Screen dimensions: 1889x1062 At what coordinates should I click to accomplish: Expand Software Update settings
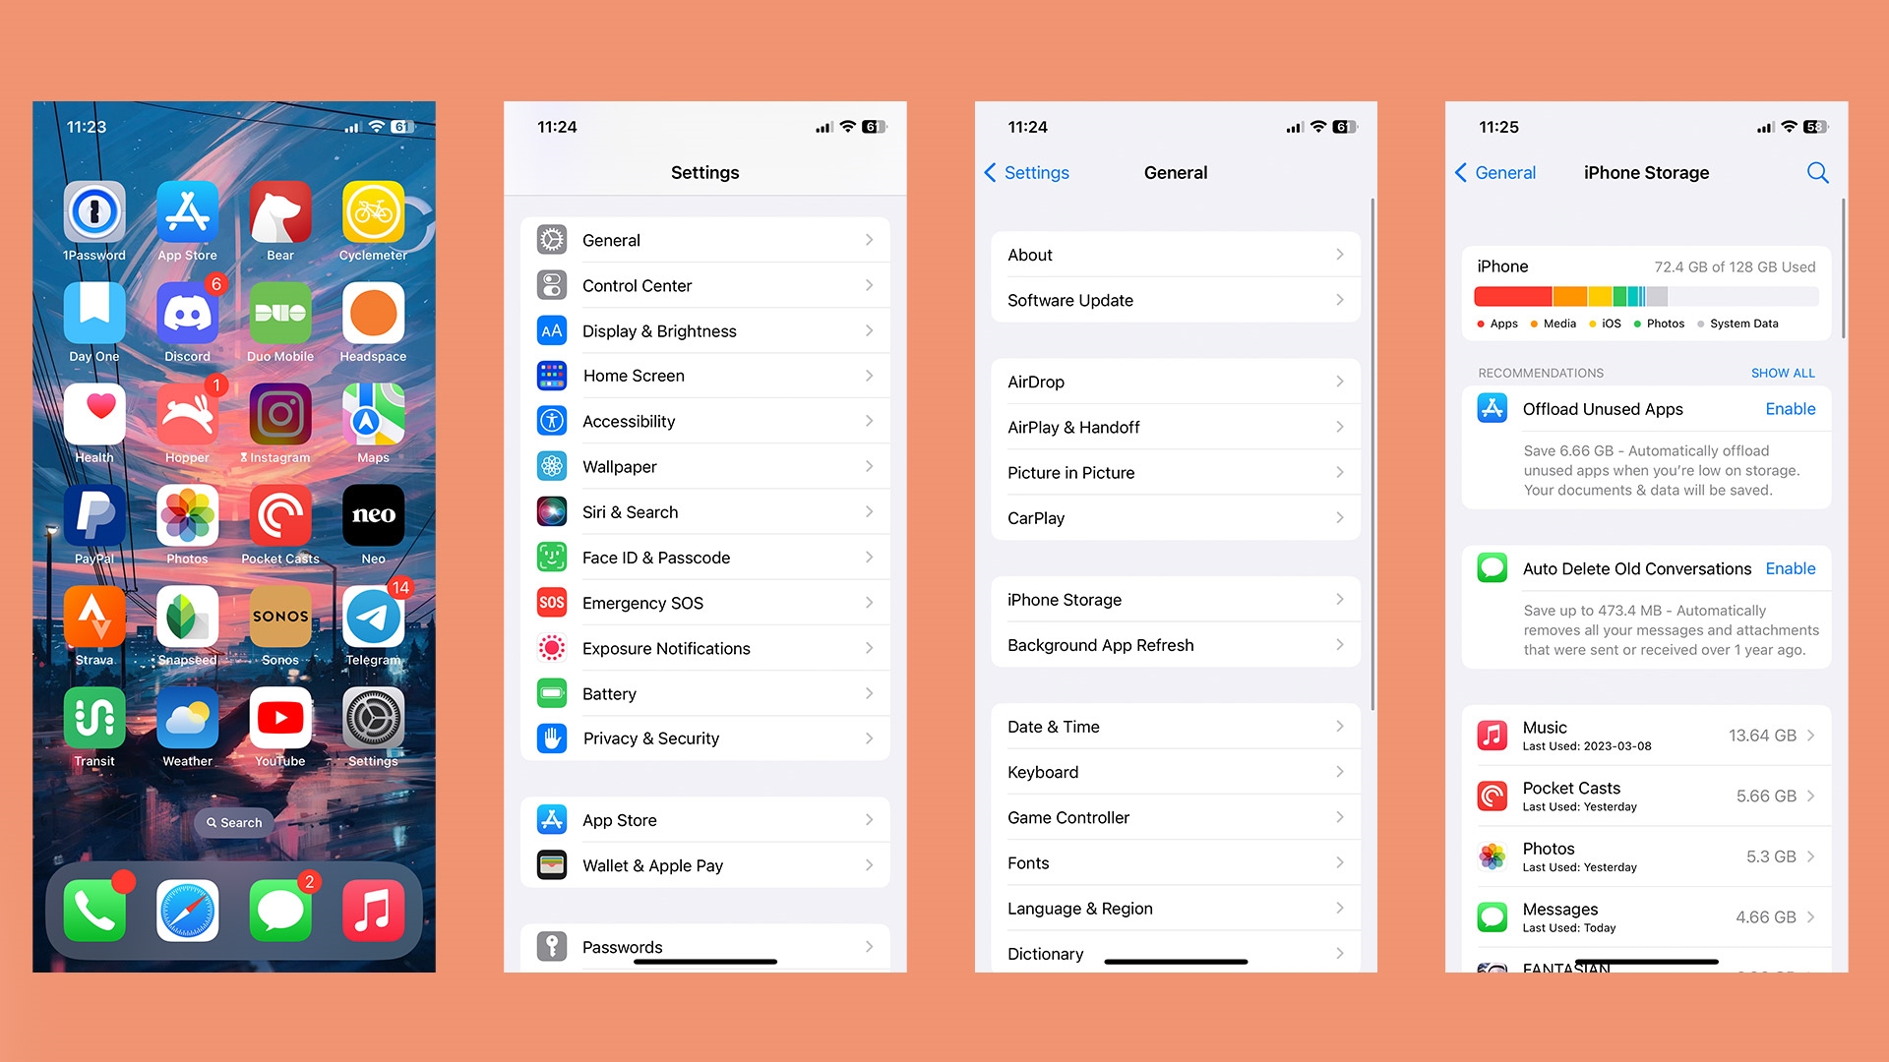click(1176, 300)
